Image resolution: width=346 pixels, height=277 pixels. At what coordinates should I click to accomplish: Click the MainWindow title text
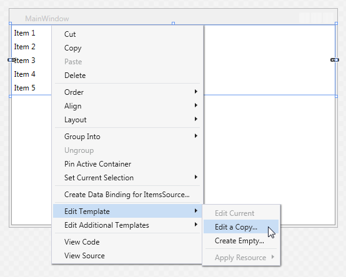47,19
